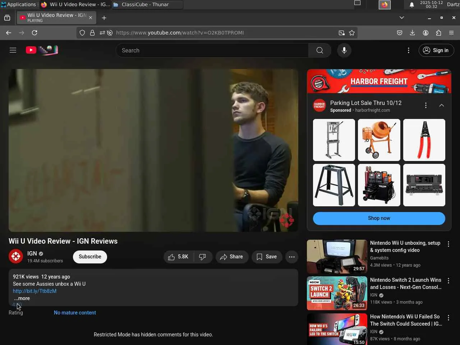Screen dimensions: 460x345
Task: Select the welding cart product
Action: (379, 185)
